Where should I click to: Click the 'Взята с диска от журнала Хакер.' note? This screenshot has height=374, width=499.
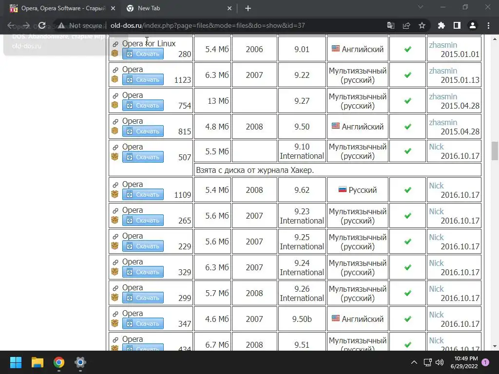pos(255,170)
